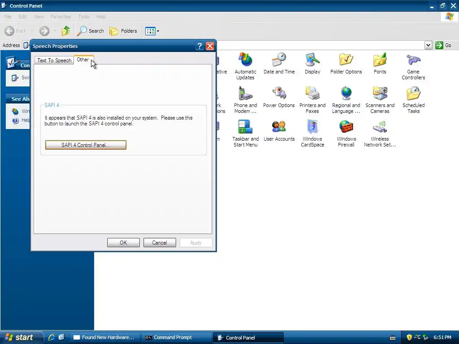Open Printers and Faxes icon
The width and height of the screenshot is (459, 344).
pos(312,100)
